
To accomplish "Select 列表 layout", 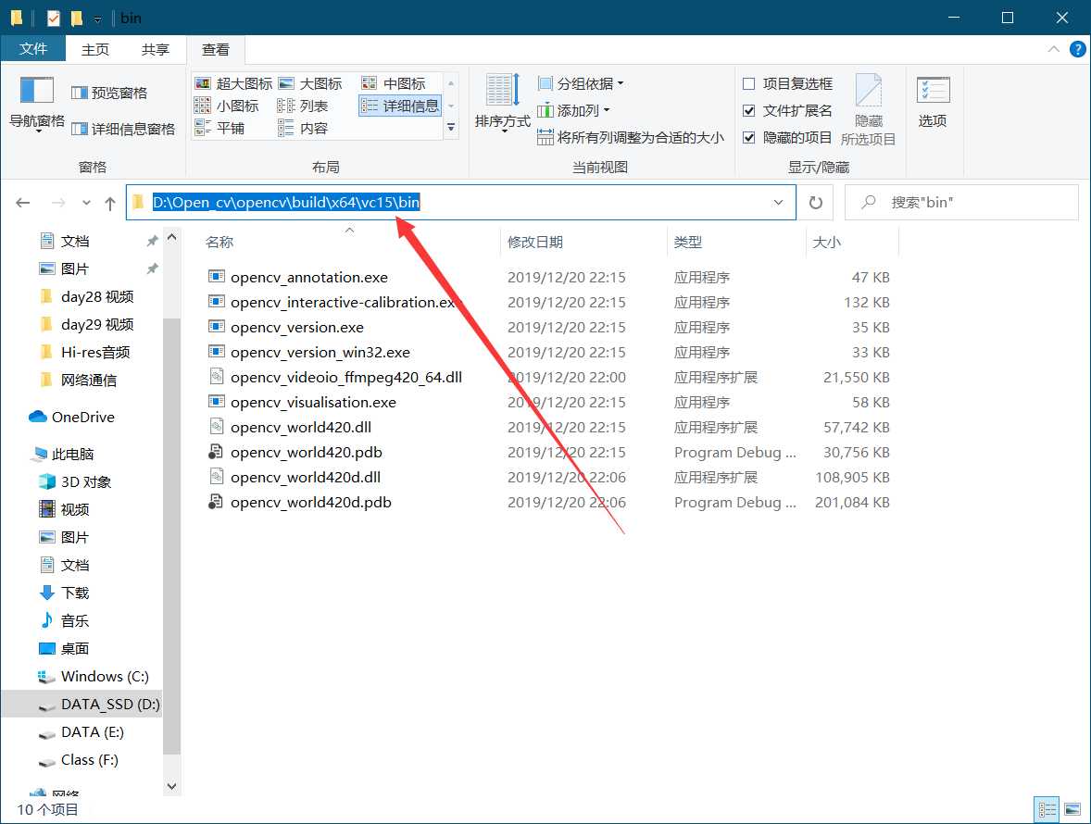I will click(303, 106).
